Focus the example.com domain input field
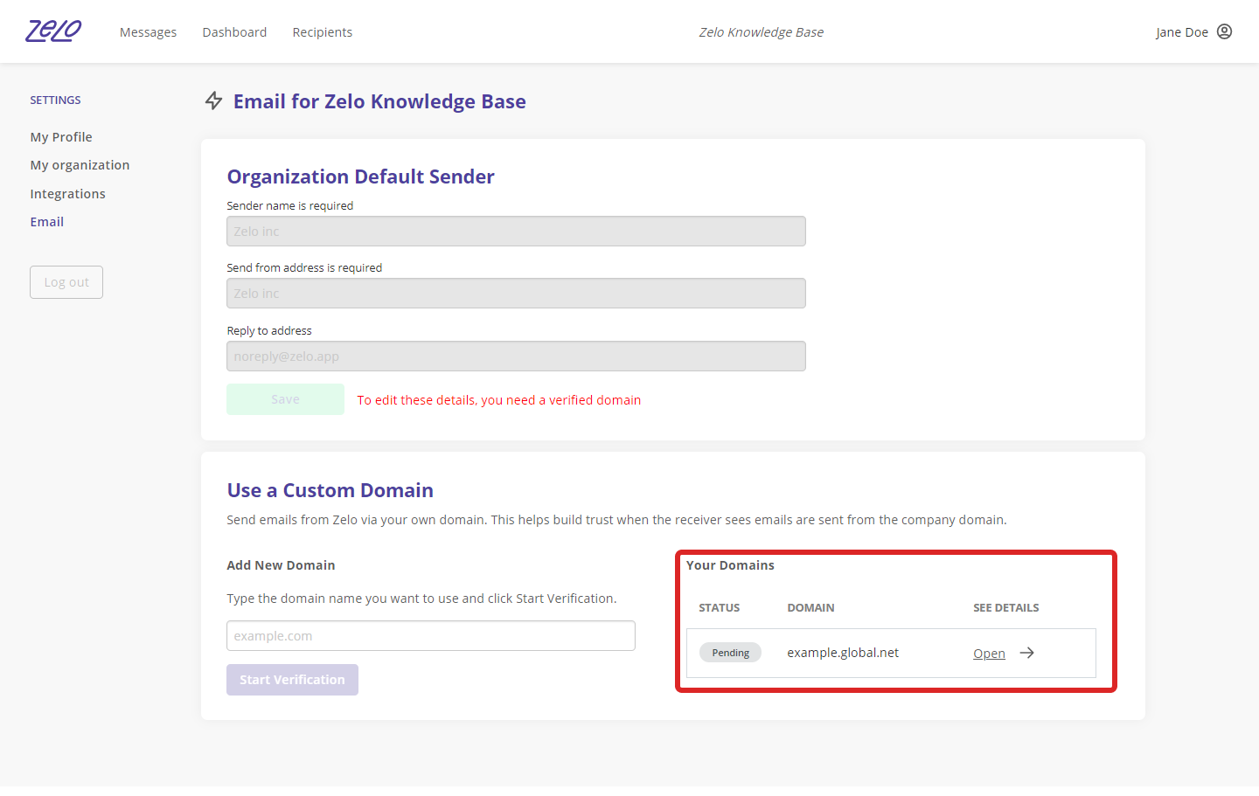The image size is (1259, 796). (431, 636)
